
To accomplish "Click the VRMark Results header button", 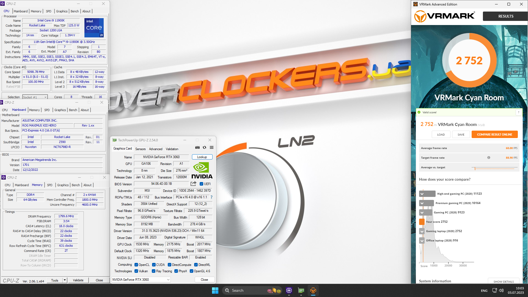I will pos(505,16).
